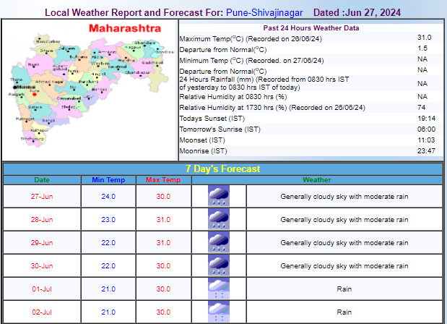Viewport: 447px width, 324px height.
Task: Click the Max Temp column header
Action: (x=163, y=180)
